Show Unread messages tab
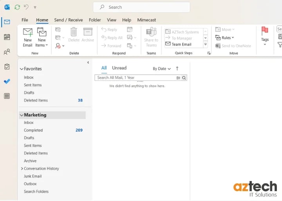Viewport: 282px width, 201px height. [x=119, y=68]
